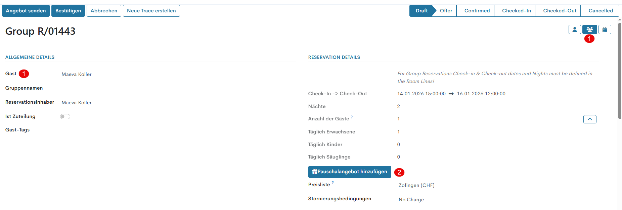The height and width of the screenshot is (210, 622).
Task: Open the Stornierungsbedingungen No Charge field
Action: click(411, 200)
